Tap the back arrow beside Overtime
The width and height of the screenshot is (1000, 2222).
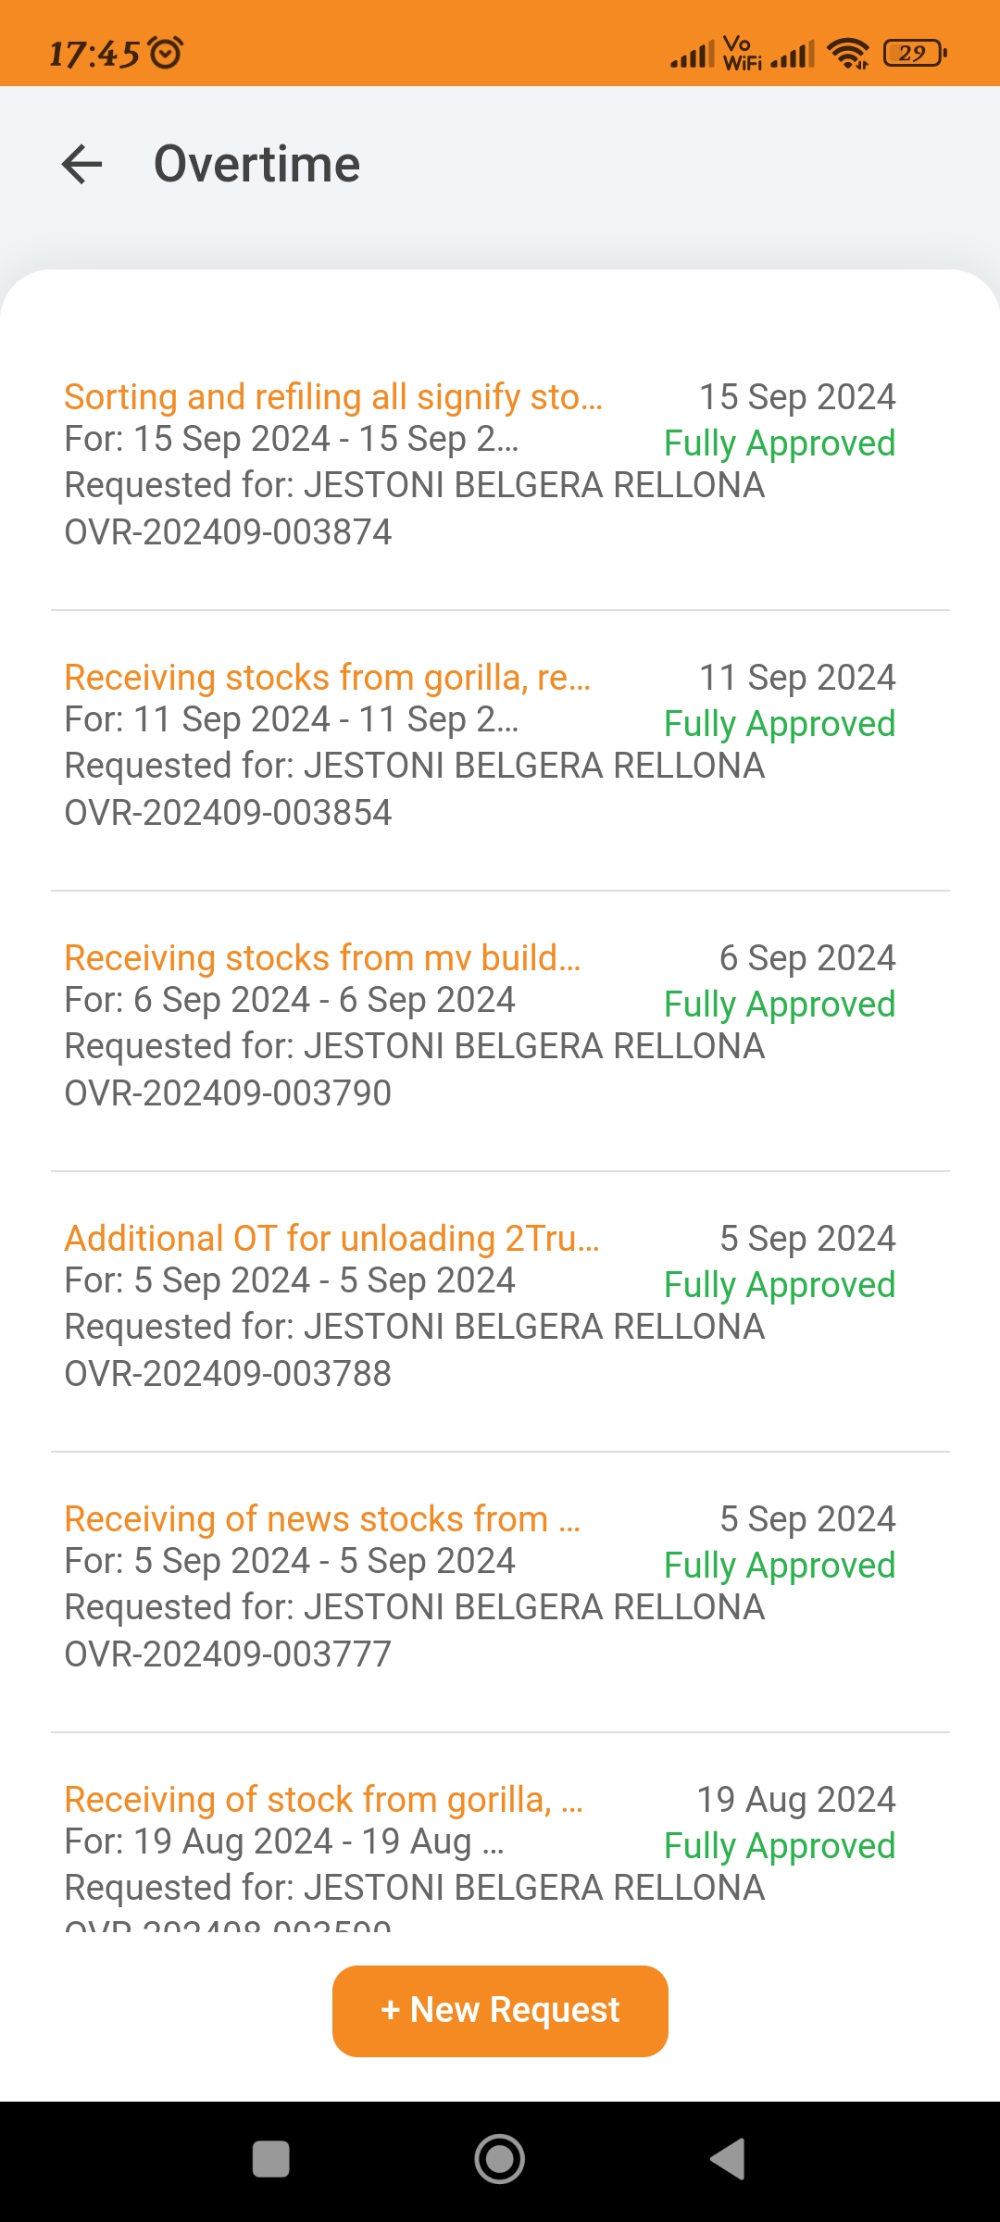[x=81, y=165]
